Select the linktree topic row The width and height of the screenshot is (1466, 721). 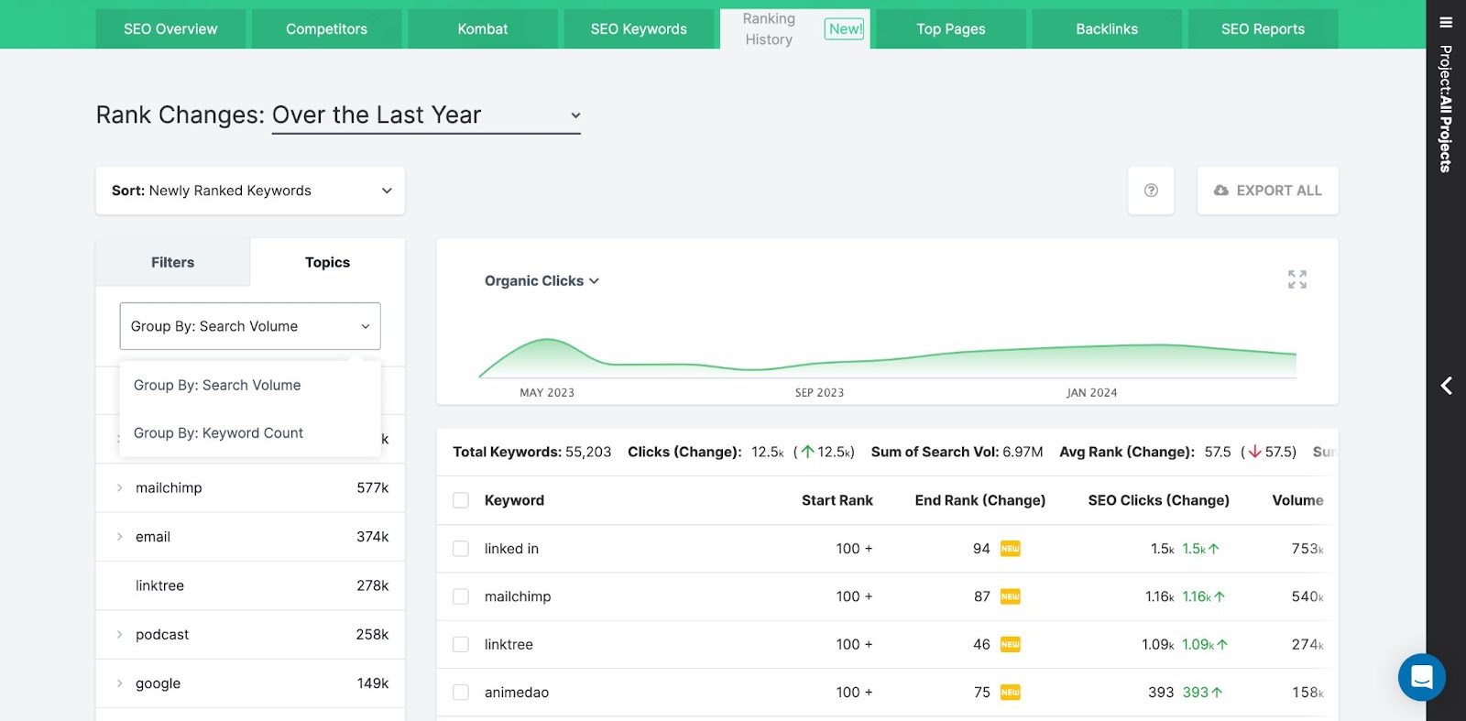click(x=250, y=585)
